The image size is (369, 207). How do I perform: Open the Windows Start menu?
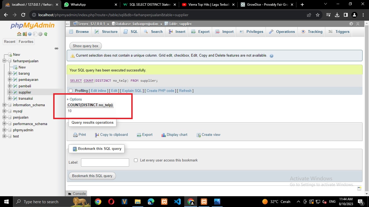pos(6,202)
